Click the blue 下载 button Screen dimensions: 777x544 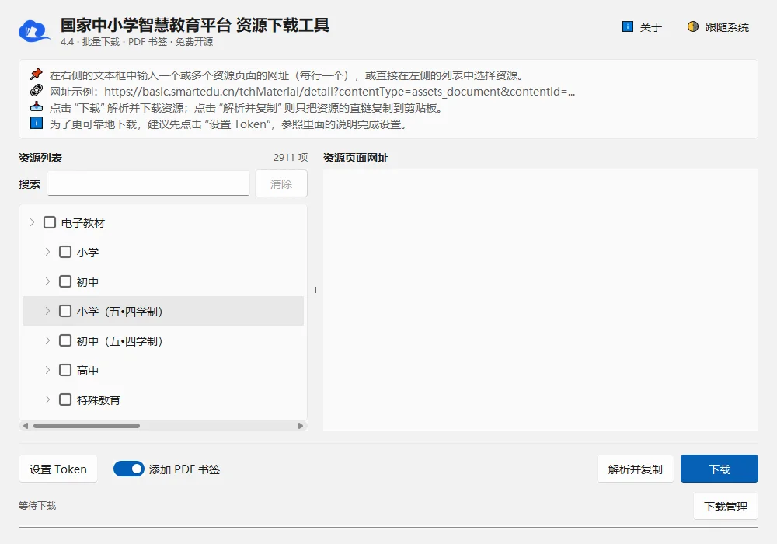coord(719,469)
